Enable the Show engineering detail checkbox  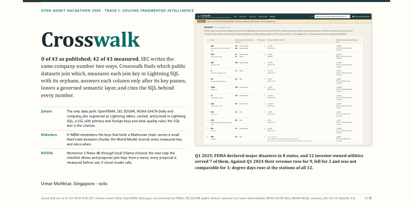coord(353,16)
